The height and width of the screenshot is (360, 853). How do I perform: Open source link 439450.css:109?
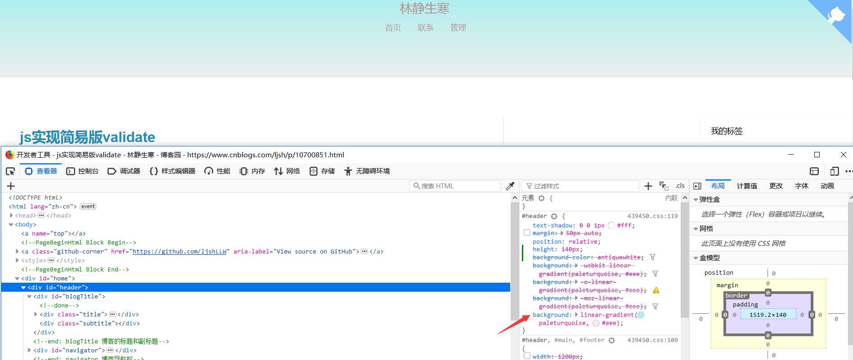point(652,340)
